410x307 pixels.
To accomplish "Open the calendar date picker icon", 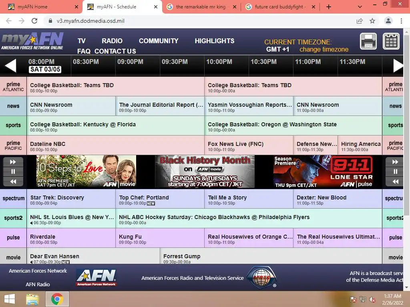I will [391, 41].
